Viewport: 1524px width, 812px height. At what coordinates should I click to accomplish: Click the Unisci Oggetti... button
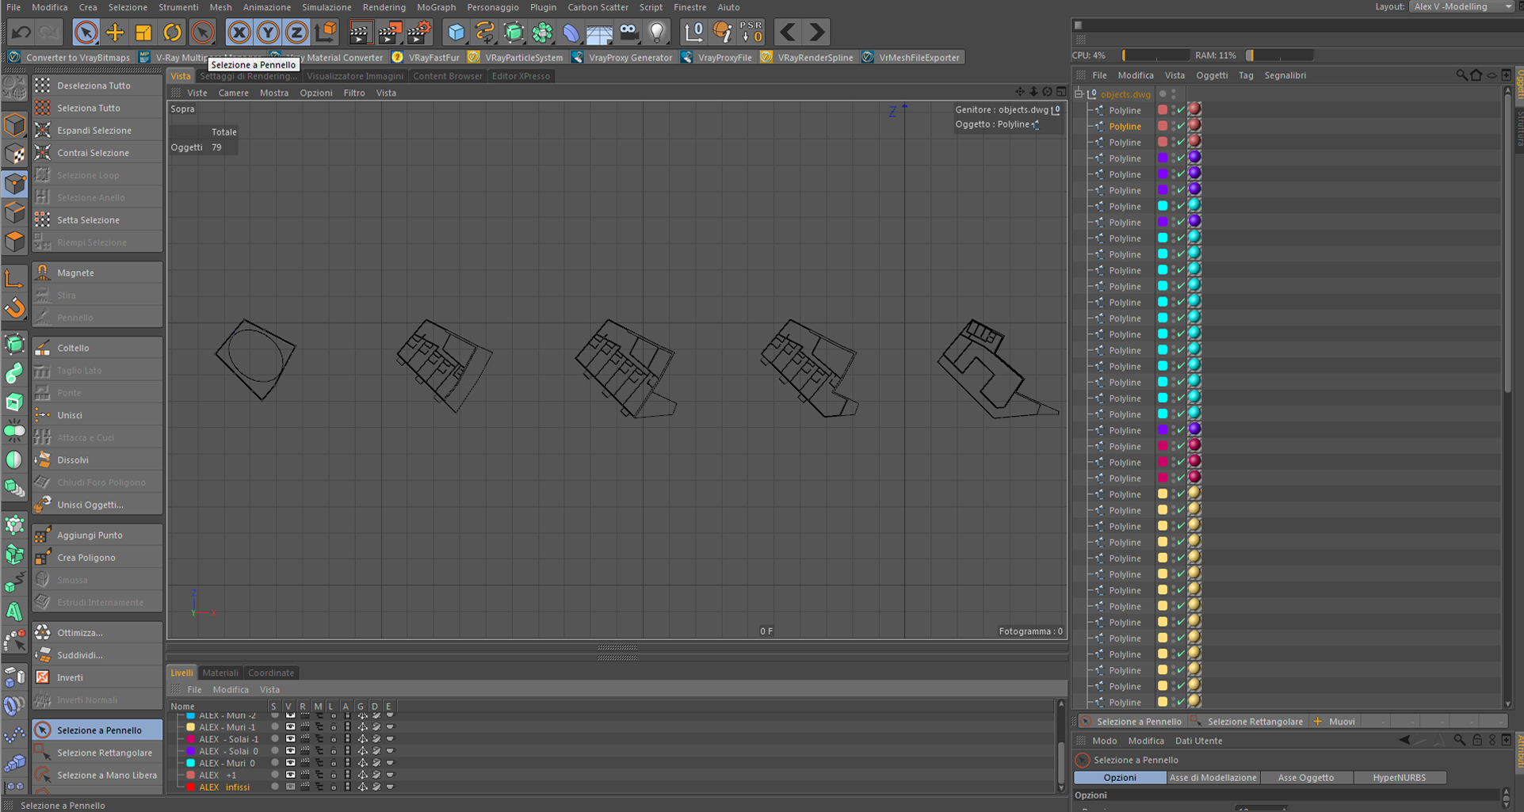(x=90, y=505)
